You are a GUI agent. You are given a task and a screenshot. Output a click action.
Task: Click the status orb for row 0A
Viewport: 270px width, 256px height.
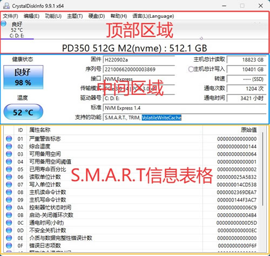[9, 207]
